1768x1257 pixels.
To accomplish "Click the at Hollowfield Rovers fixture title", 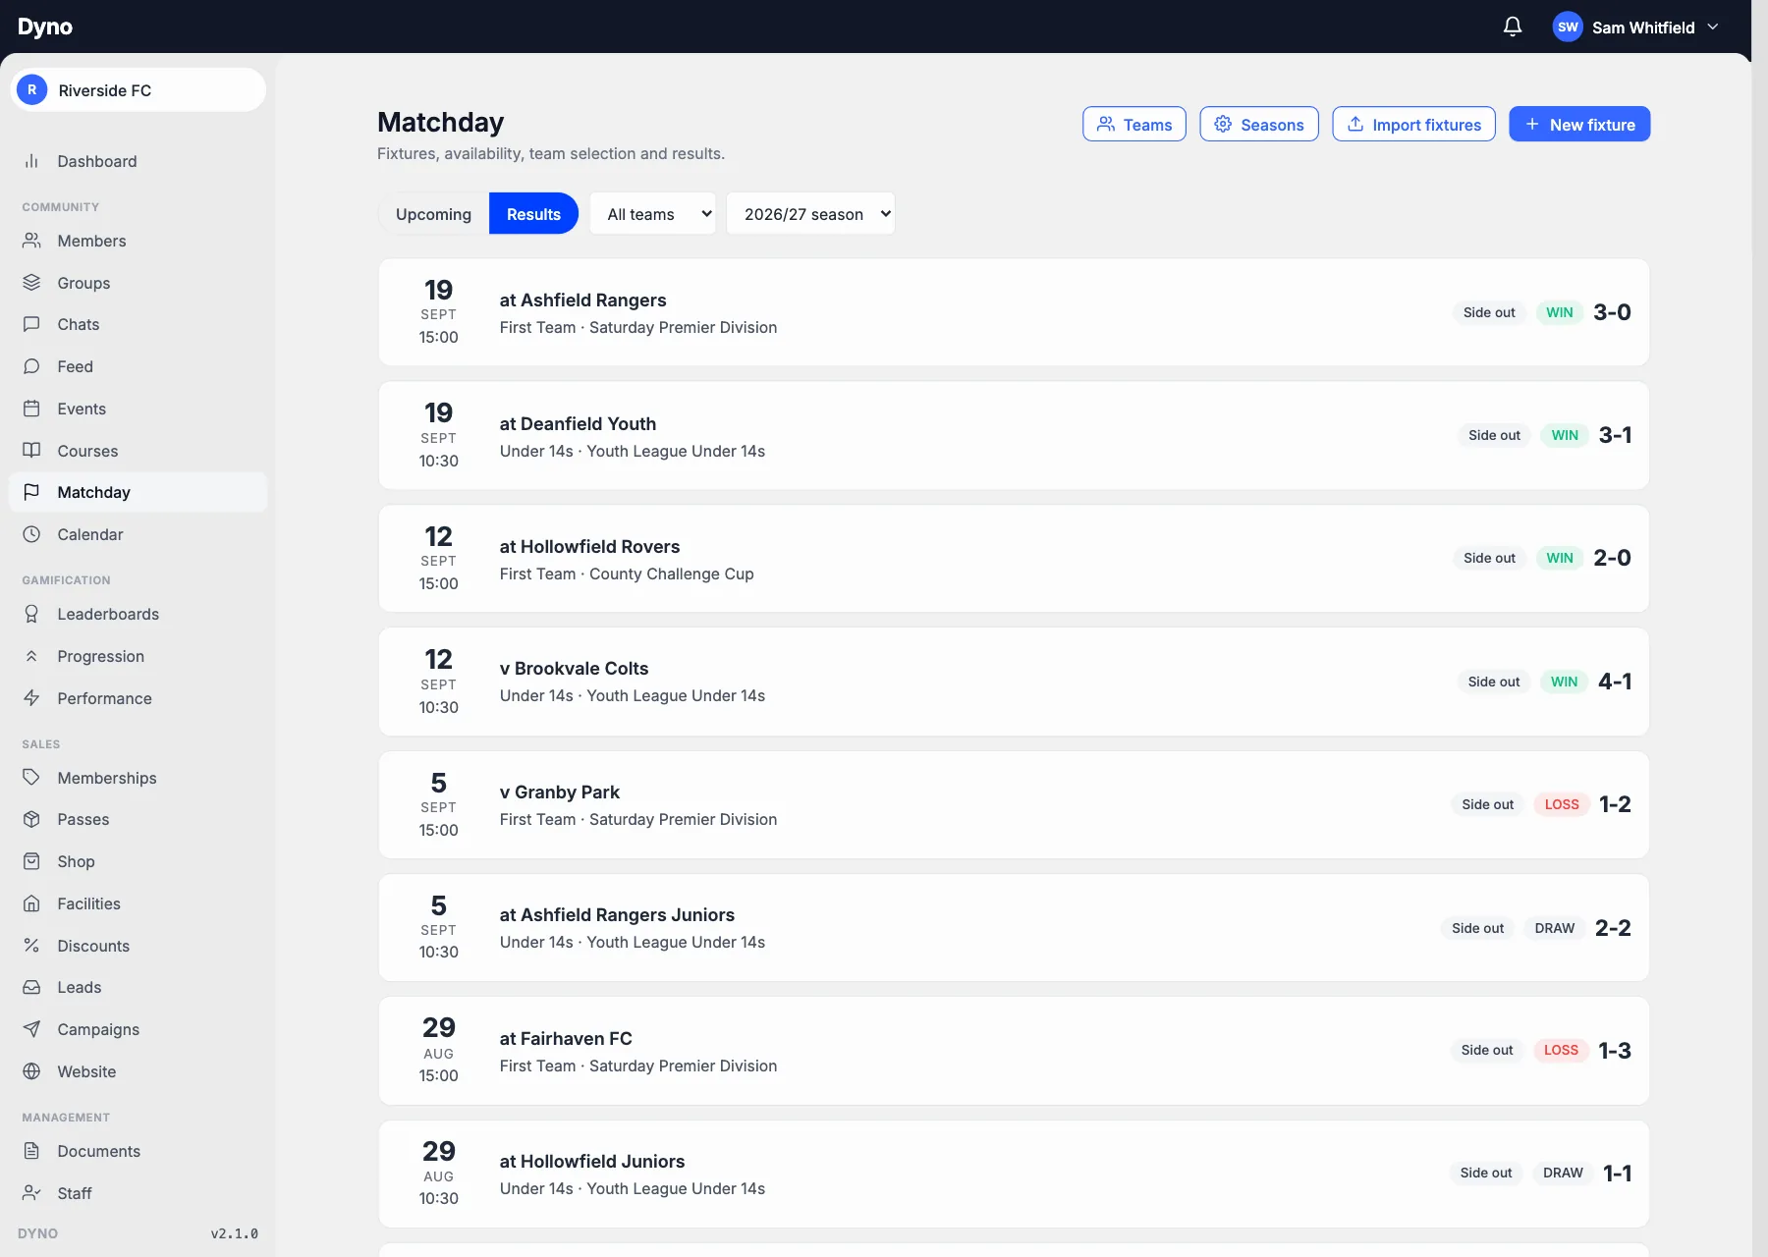I will pyautogui.click(x=589, y=546).
